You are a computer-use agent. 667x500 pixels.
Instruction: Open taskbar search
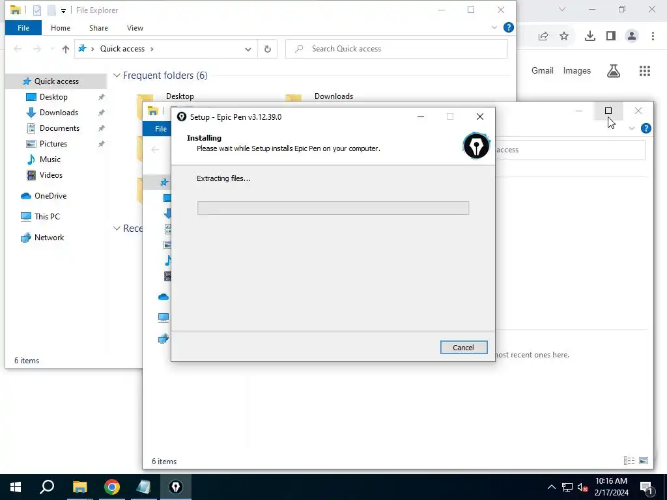tap(47, 487)
